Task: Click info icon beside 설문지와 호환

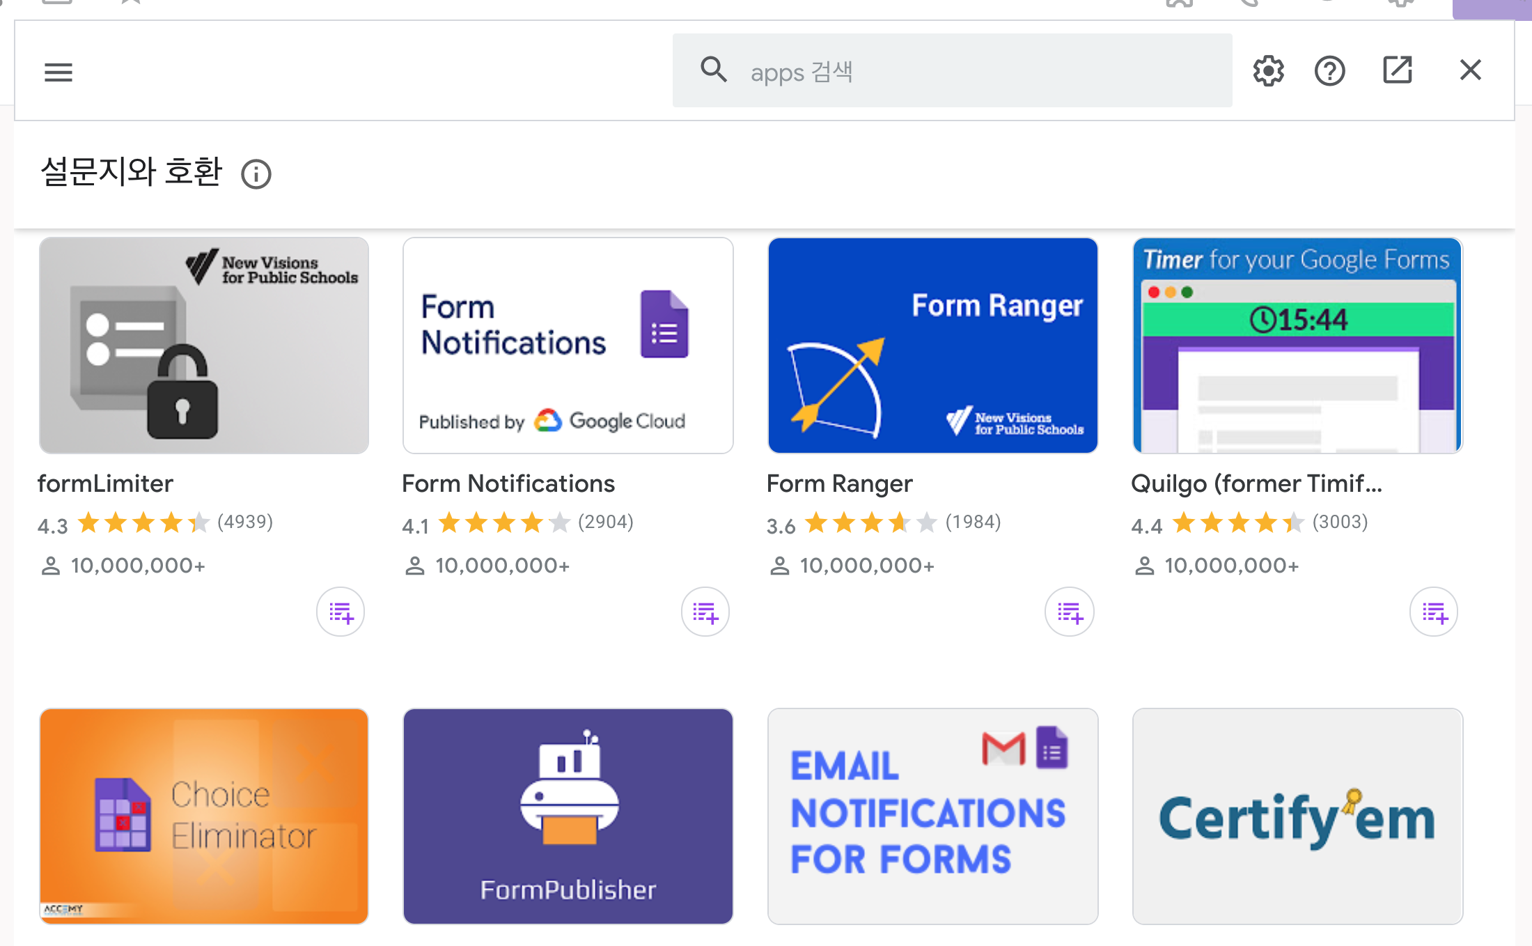Action: click(x=256, y=173)
